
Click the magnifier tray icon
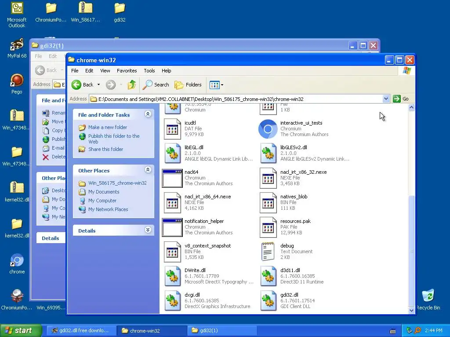(418, 330)
